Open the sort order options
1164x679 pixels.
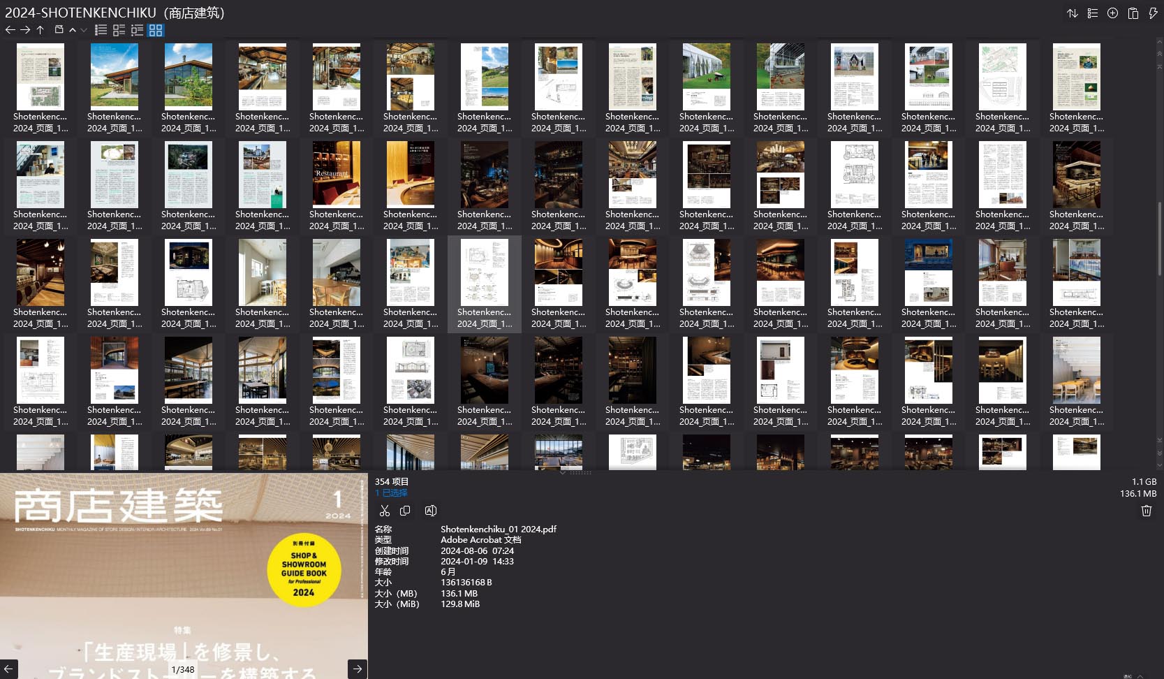coord(1073,13)
